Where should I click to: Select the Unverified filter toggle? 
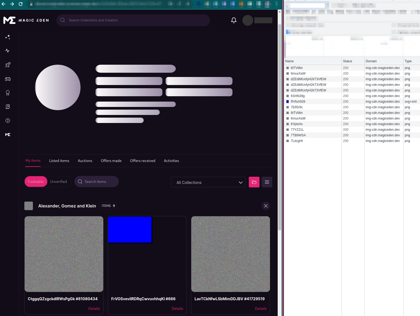(59, 182)
